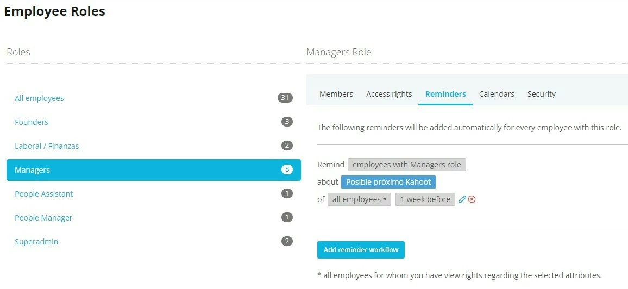Viewport: 628px width, 289px height.
Task: Open the Security tab
Action: click(542, 94)
